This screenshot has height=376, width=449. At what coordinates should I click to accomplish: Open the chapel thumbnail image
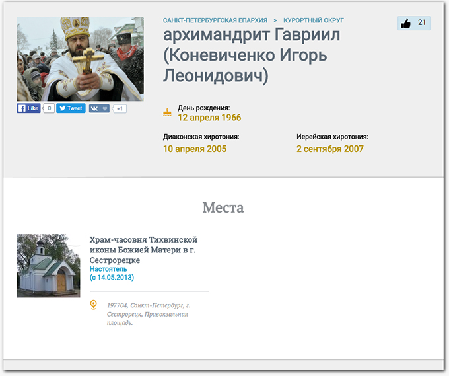(48, 266)
